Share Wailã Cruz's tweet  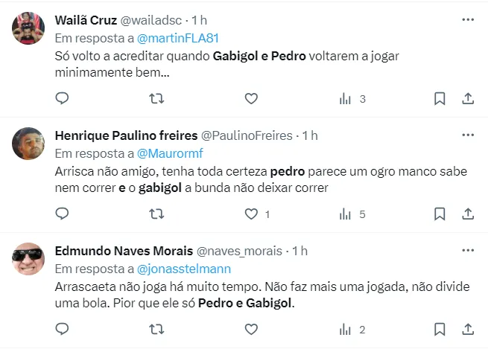[468, 98]
